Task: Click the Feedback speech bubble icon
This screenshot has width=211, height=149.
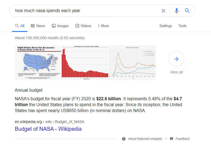Action: point(172,139)
